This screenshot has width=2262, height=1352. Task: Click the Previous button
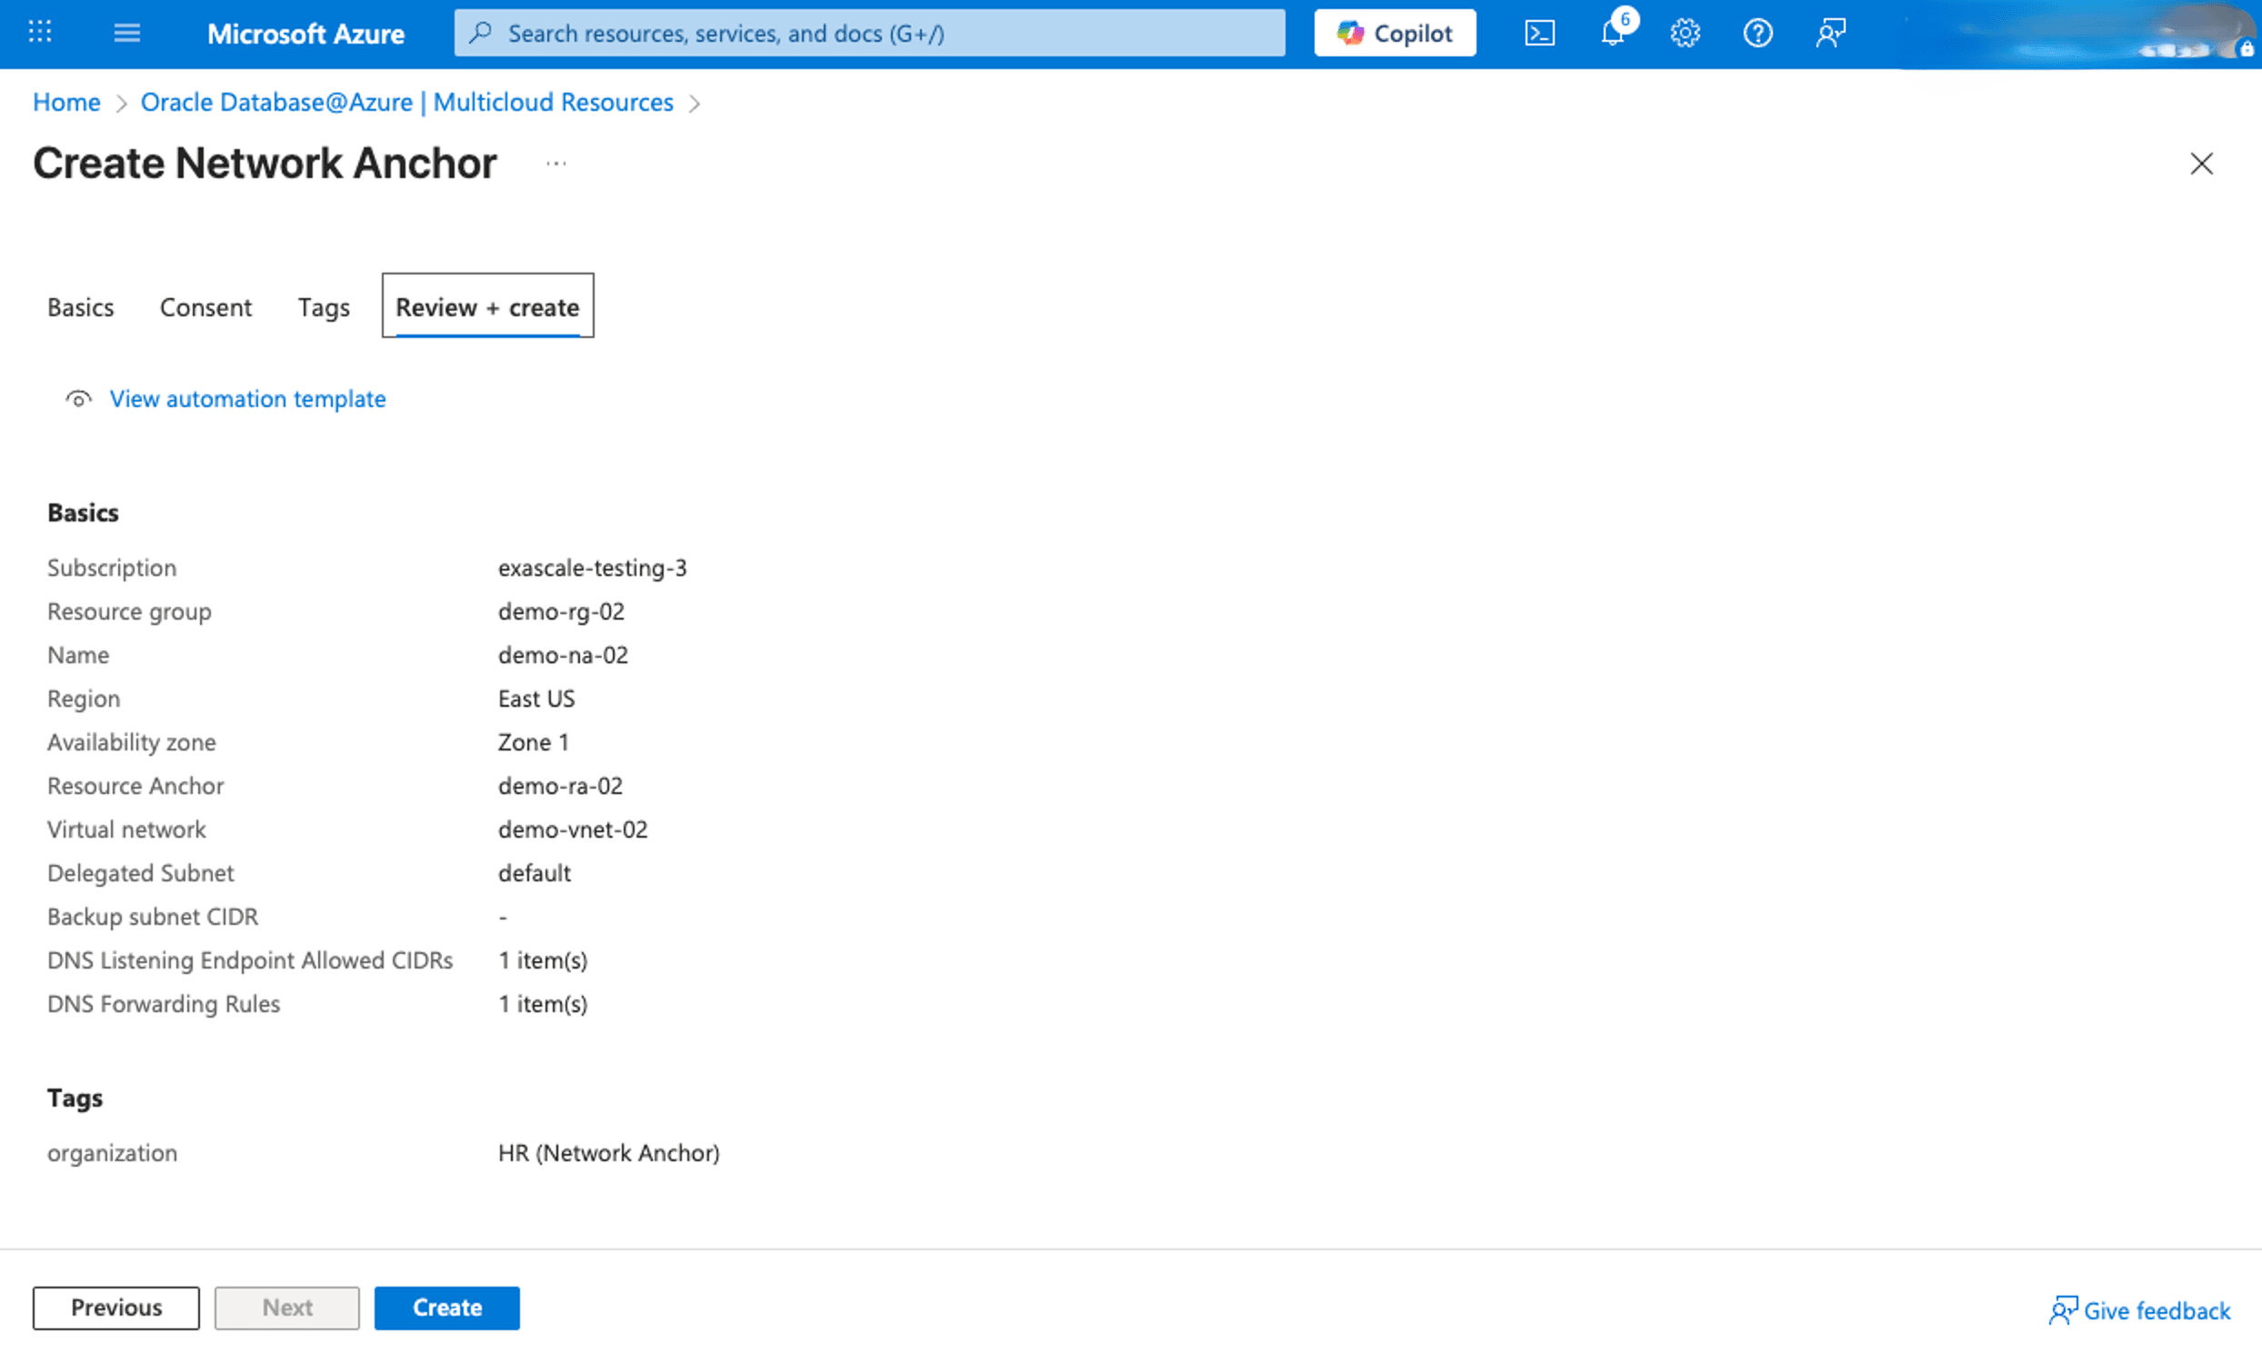tap(115, 1307)
